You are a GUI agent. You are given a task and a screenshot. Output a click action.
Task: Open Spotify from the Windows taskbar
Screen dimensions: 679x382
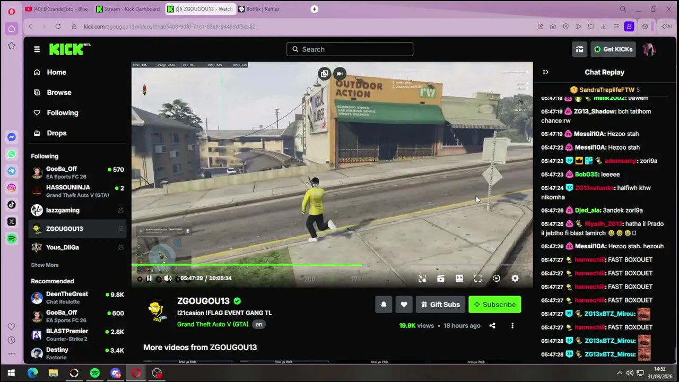coord(94,373)
